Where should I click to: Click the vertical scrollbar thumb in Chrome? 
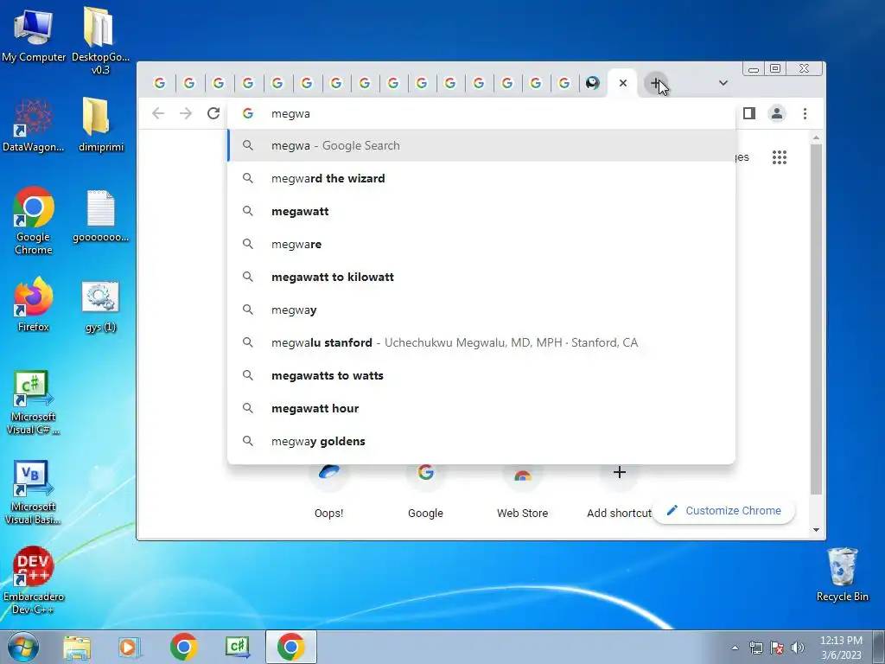[x=816, y=320]
